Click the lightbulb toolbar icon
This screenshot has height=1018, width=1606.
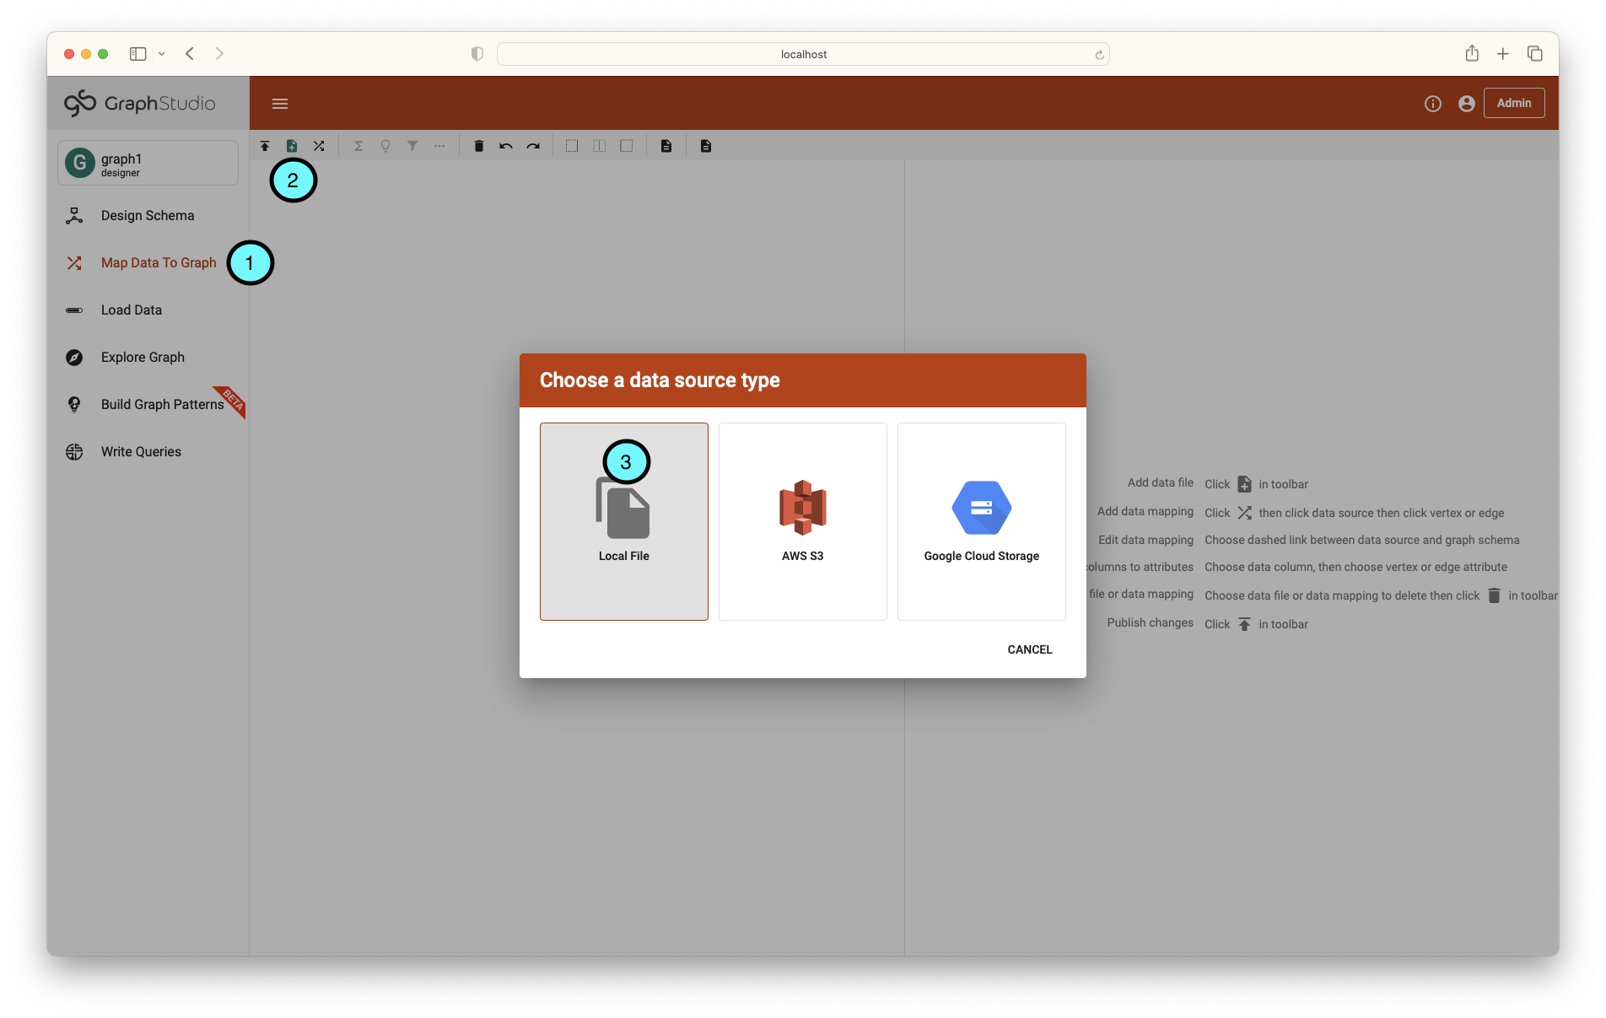pos(385,146)
